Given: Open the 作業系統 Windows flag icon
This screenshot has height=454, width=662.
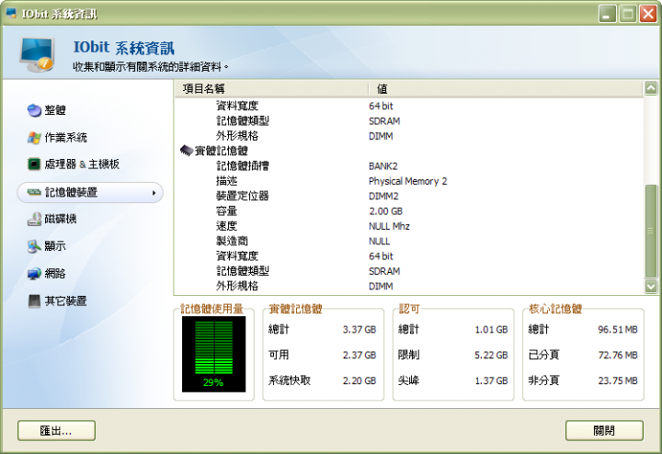Looking at the screenshot, I should [x=34, y=138].
